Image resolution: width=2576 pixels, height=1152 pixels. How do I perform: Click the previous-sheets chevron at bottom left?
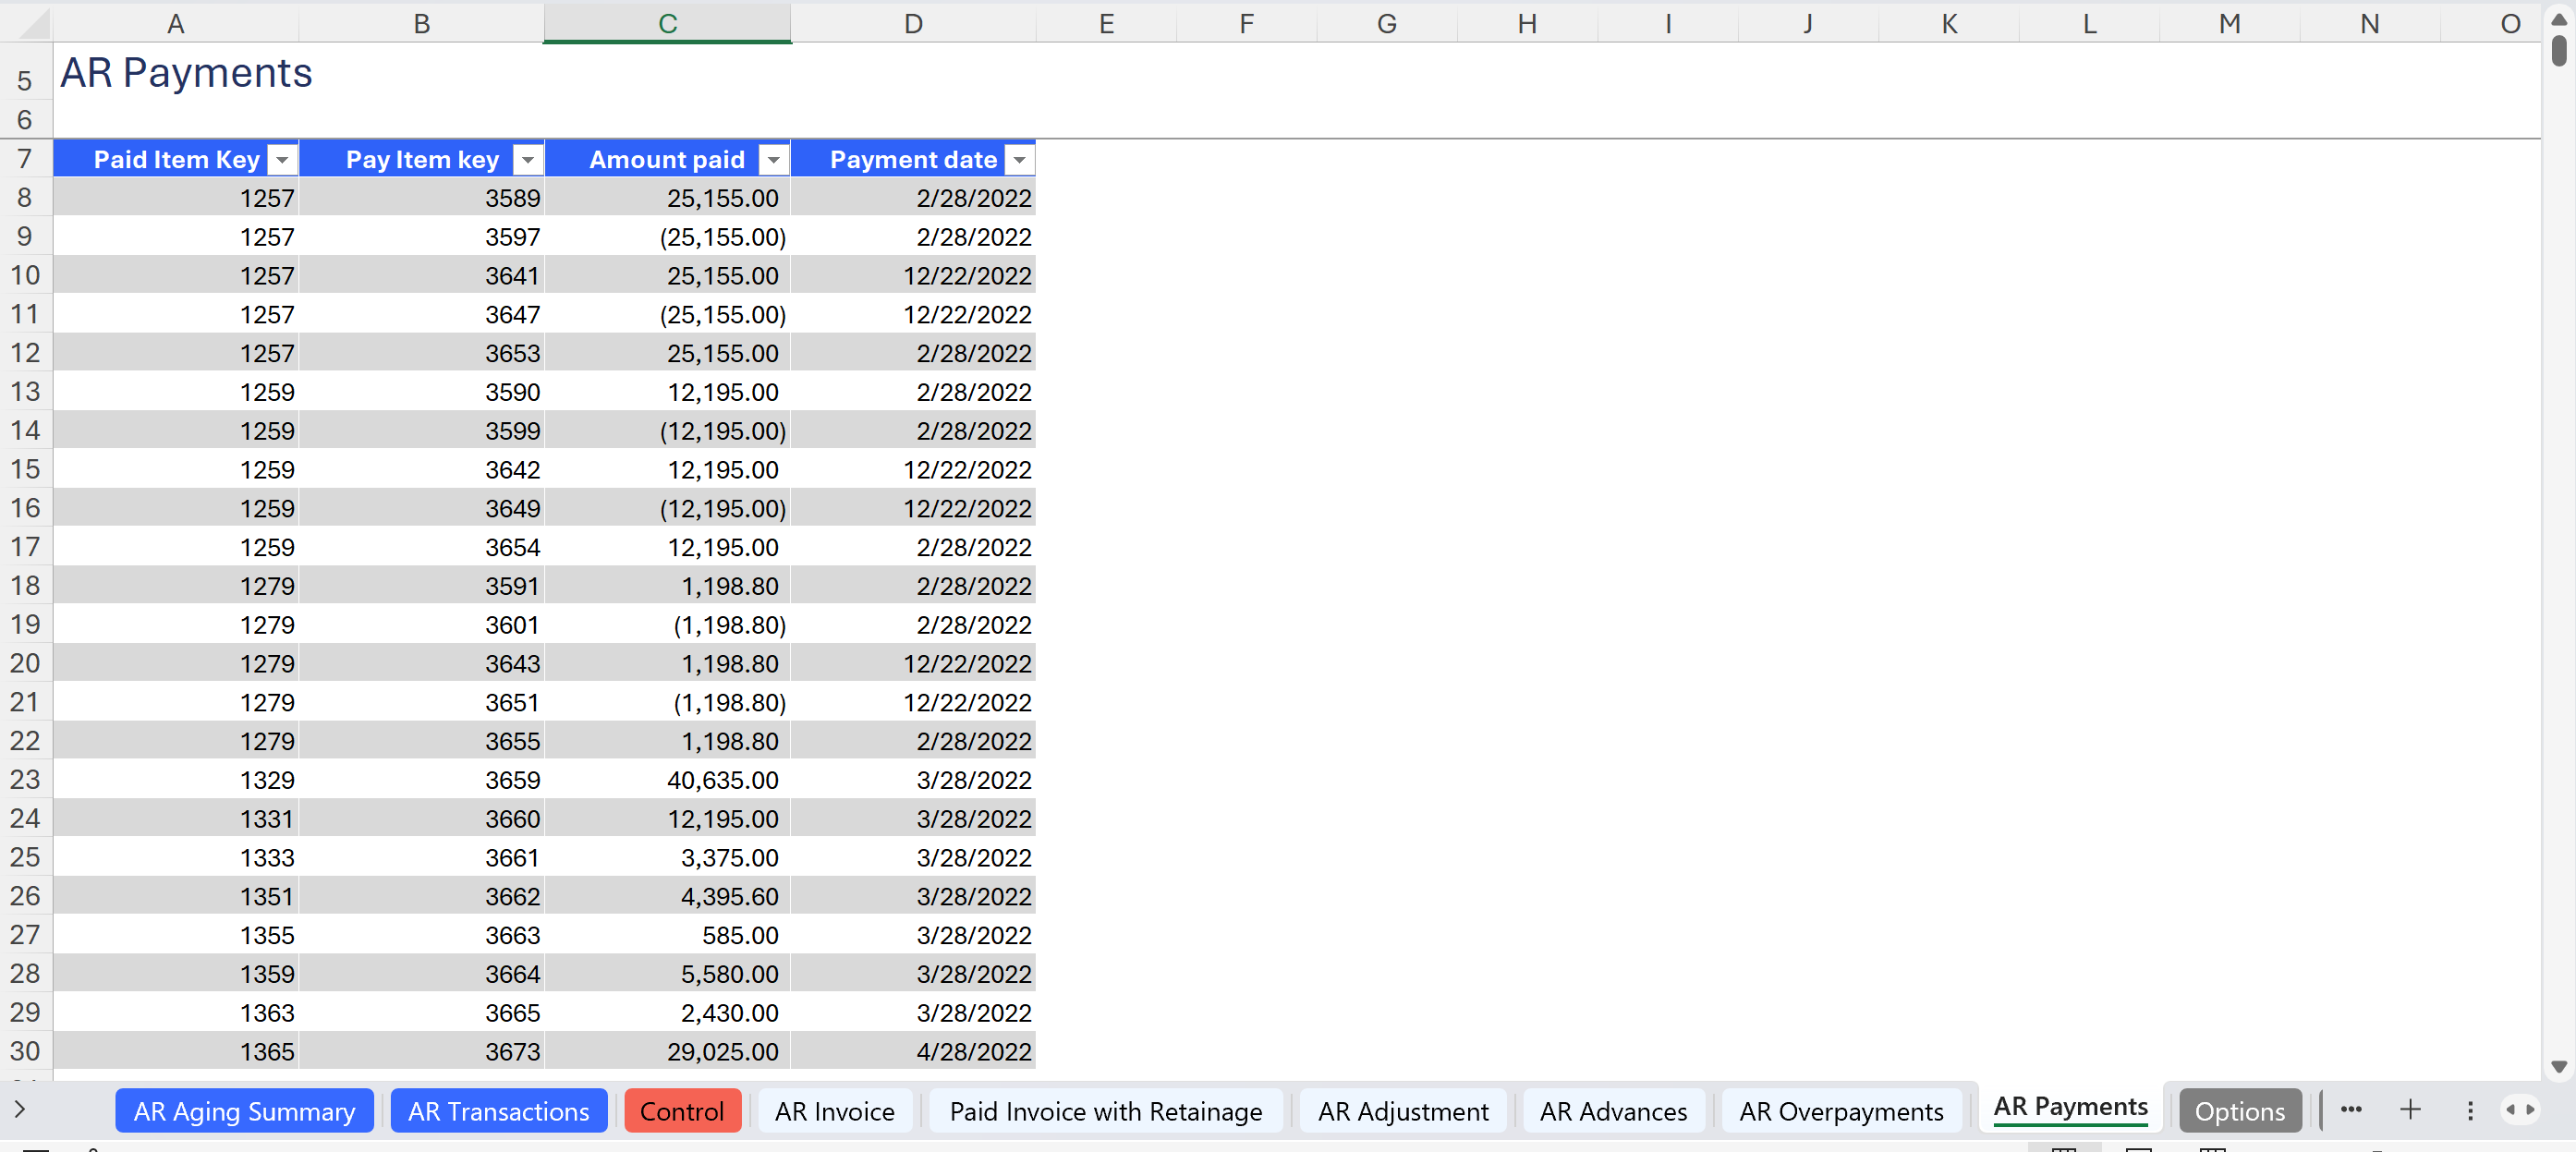tap(20, 1109)
